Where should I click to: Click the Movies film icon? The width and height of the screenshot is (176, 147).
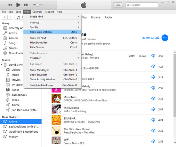click(x=8, y=80)
